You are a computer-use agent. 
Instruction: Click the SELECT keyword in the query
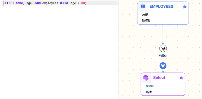(x=9, y=3)
